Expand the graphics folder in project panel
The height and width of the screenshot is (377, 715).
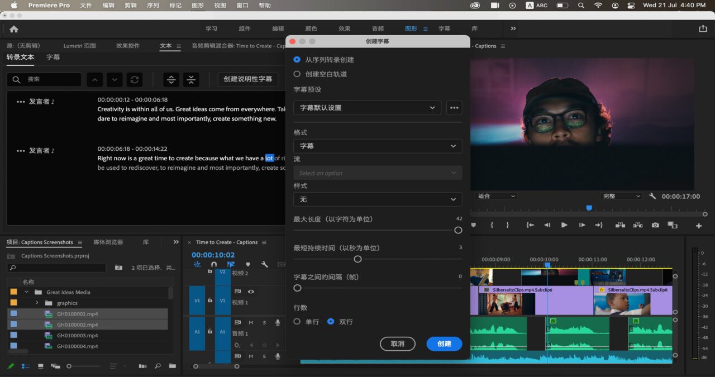pyautogui.click(x=37, y=303)
